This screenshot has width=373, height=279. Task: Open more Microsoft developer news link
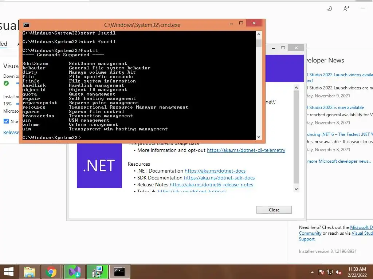point(339,161)
